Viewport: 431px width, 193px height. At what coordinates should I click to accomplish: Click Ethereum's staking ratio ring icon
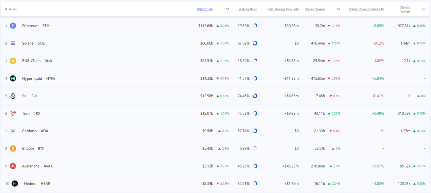coord(255,26)
